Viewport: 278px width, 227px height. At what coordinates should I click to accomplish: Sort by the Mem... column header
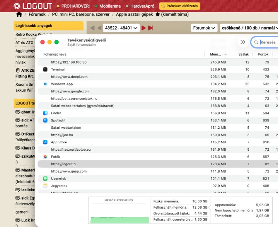(x=217, y=54)
